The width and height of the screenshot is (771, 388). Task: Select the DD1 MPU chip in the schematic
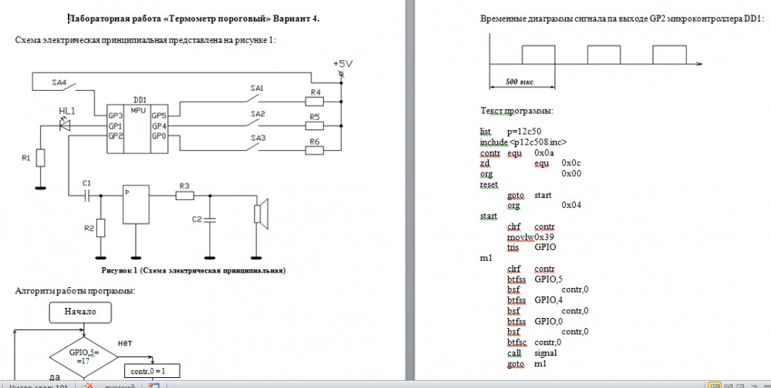click(139, 123)
